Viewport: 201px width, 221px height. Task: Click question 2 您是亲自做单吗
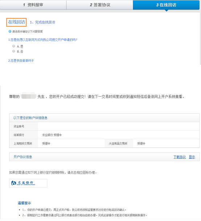click(x=21, y=61)
